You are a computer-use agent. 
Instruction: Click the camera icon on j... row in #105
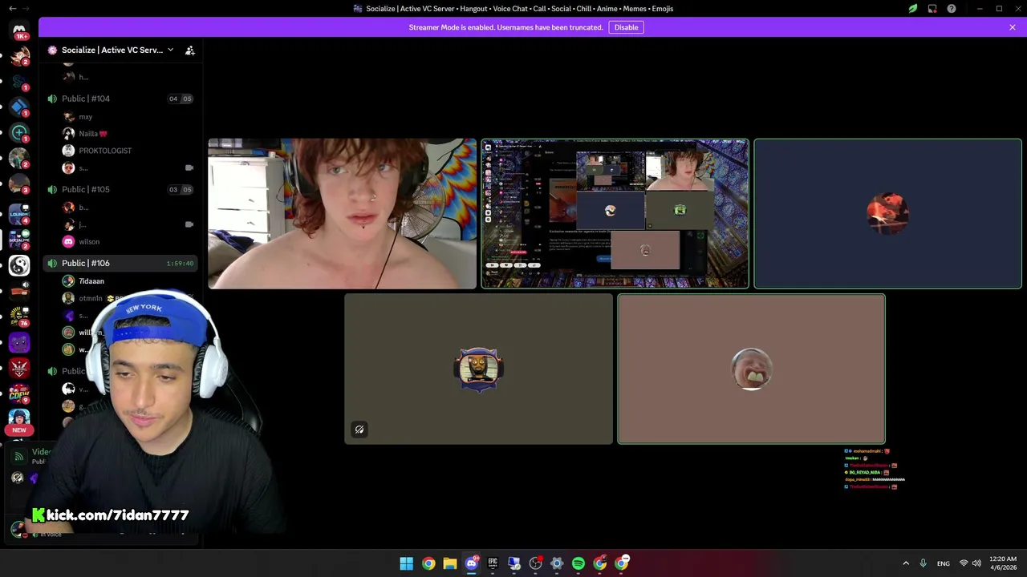click(189, 224)
